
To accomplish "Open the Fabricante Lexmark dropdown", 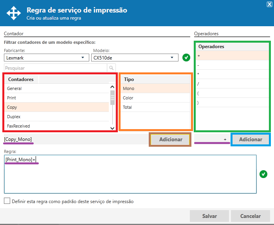I will 82,58.
